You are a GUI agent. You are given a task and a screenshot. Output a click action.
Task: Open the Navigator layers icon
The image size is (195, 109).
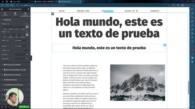(5, 107)
